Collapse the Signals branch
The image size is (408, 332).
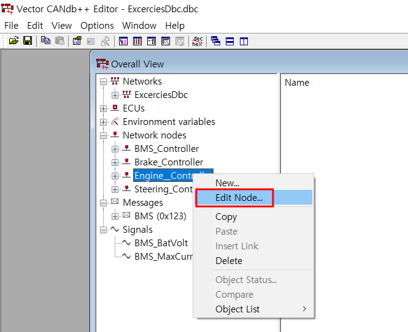click(103, 230)
